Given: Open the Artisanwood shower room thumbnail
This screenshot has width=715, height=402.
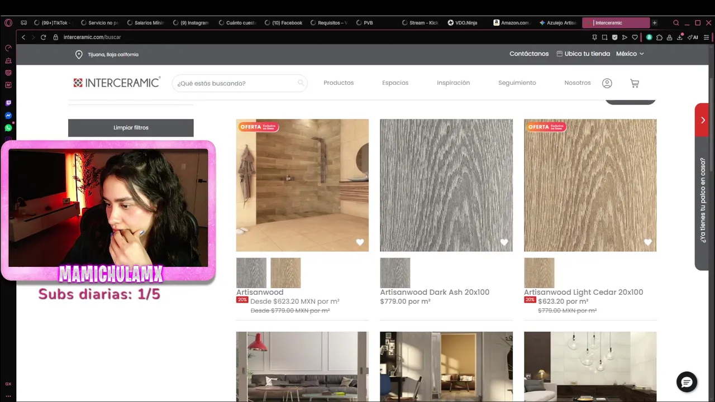Looking at the screenshot, I should click(302, 185).
